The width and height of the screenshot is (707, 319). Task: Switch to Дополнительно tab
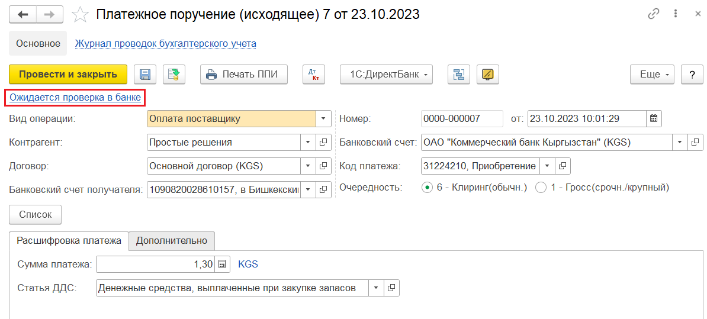click(x=172, y=240)
